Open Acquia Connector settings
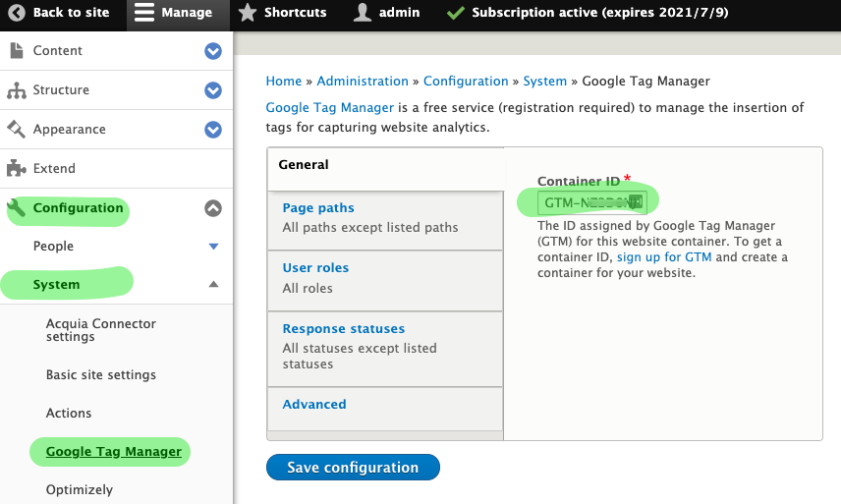841x504 pixels. pyautogui.click(x=101, y=330)
